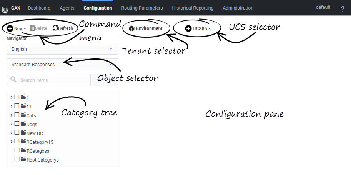The image size is (351, 175).
Task: Click the Delete trash can icon
Action: tap(32, 28)
